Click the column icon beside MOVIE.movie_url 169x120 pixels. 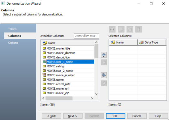click(x=44, y=88)
